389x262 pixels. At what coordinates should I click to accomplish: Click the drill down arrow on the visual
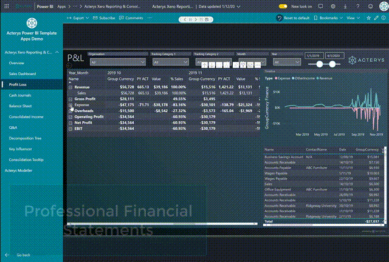(x=212, y=65)
